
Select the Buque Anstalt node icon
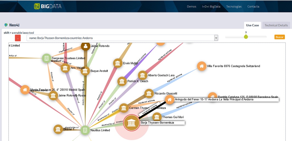click(85, 71)
